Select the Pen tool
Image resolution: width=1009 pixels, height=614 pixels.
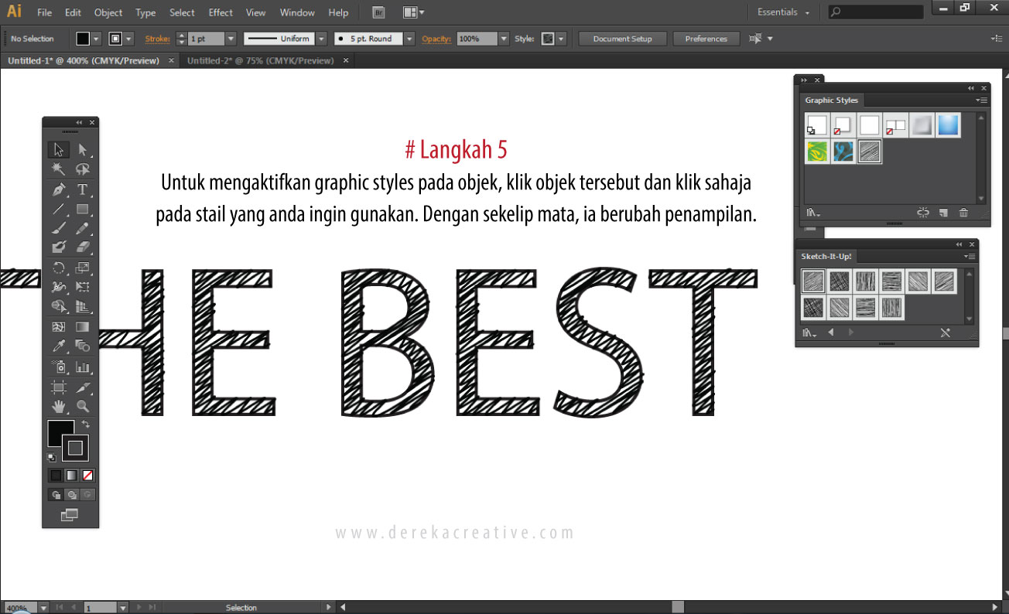[59, 189]
